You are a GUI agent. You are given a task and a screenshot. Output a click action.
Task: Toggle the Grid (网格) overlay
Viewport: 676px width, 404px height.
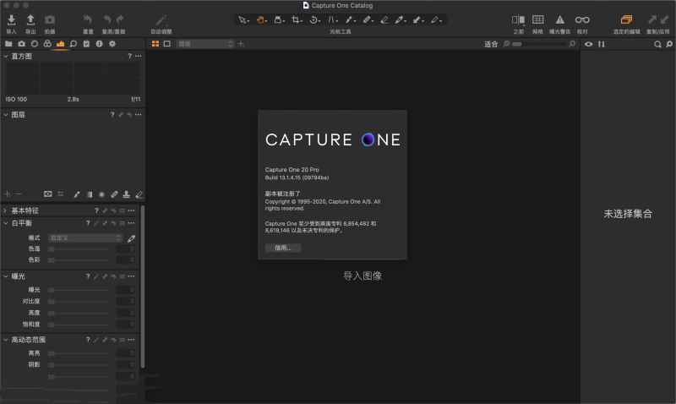coord(537,19)
